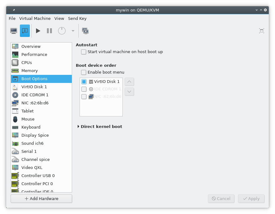Open Tablet device settings
Image resolution: width=275 pixels, height=214 pixels.
tap(41, 111)
